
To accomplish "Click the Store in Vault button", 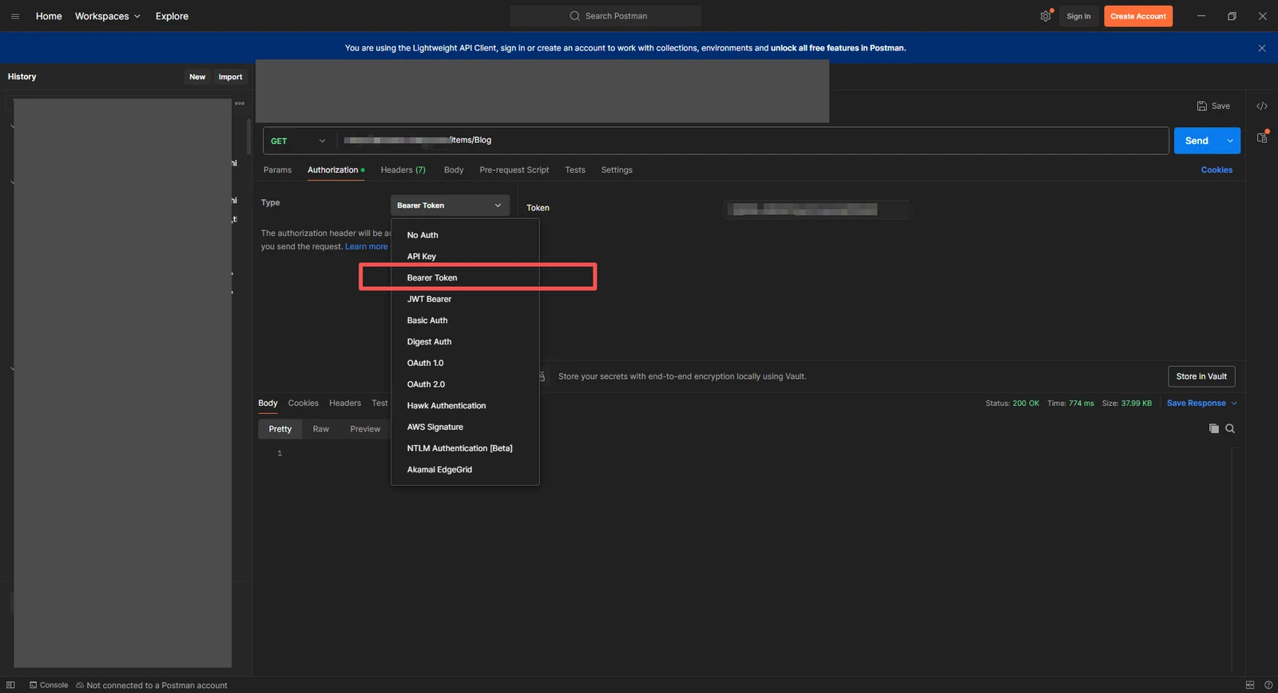I will coord(1201,376).
